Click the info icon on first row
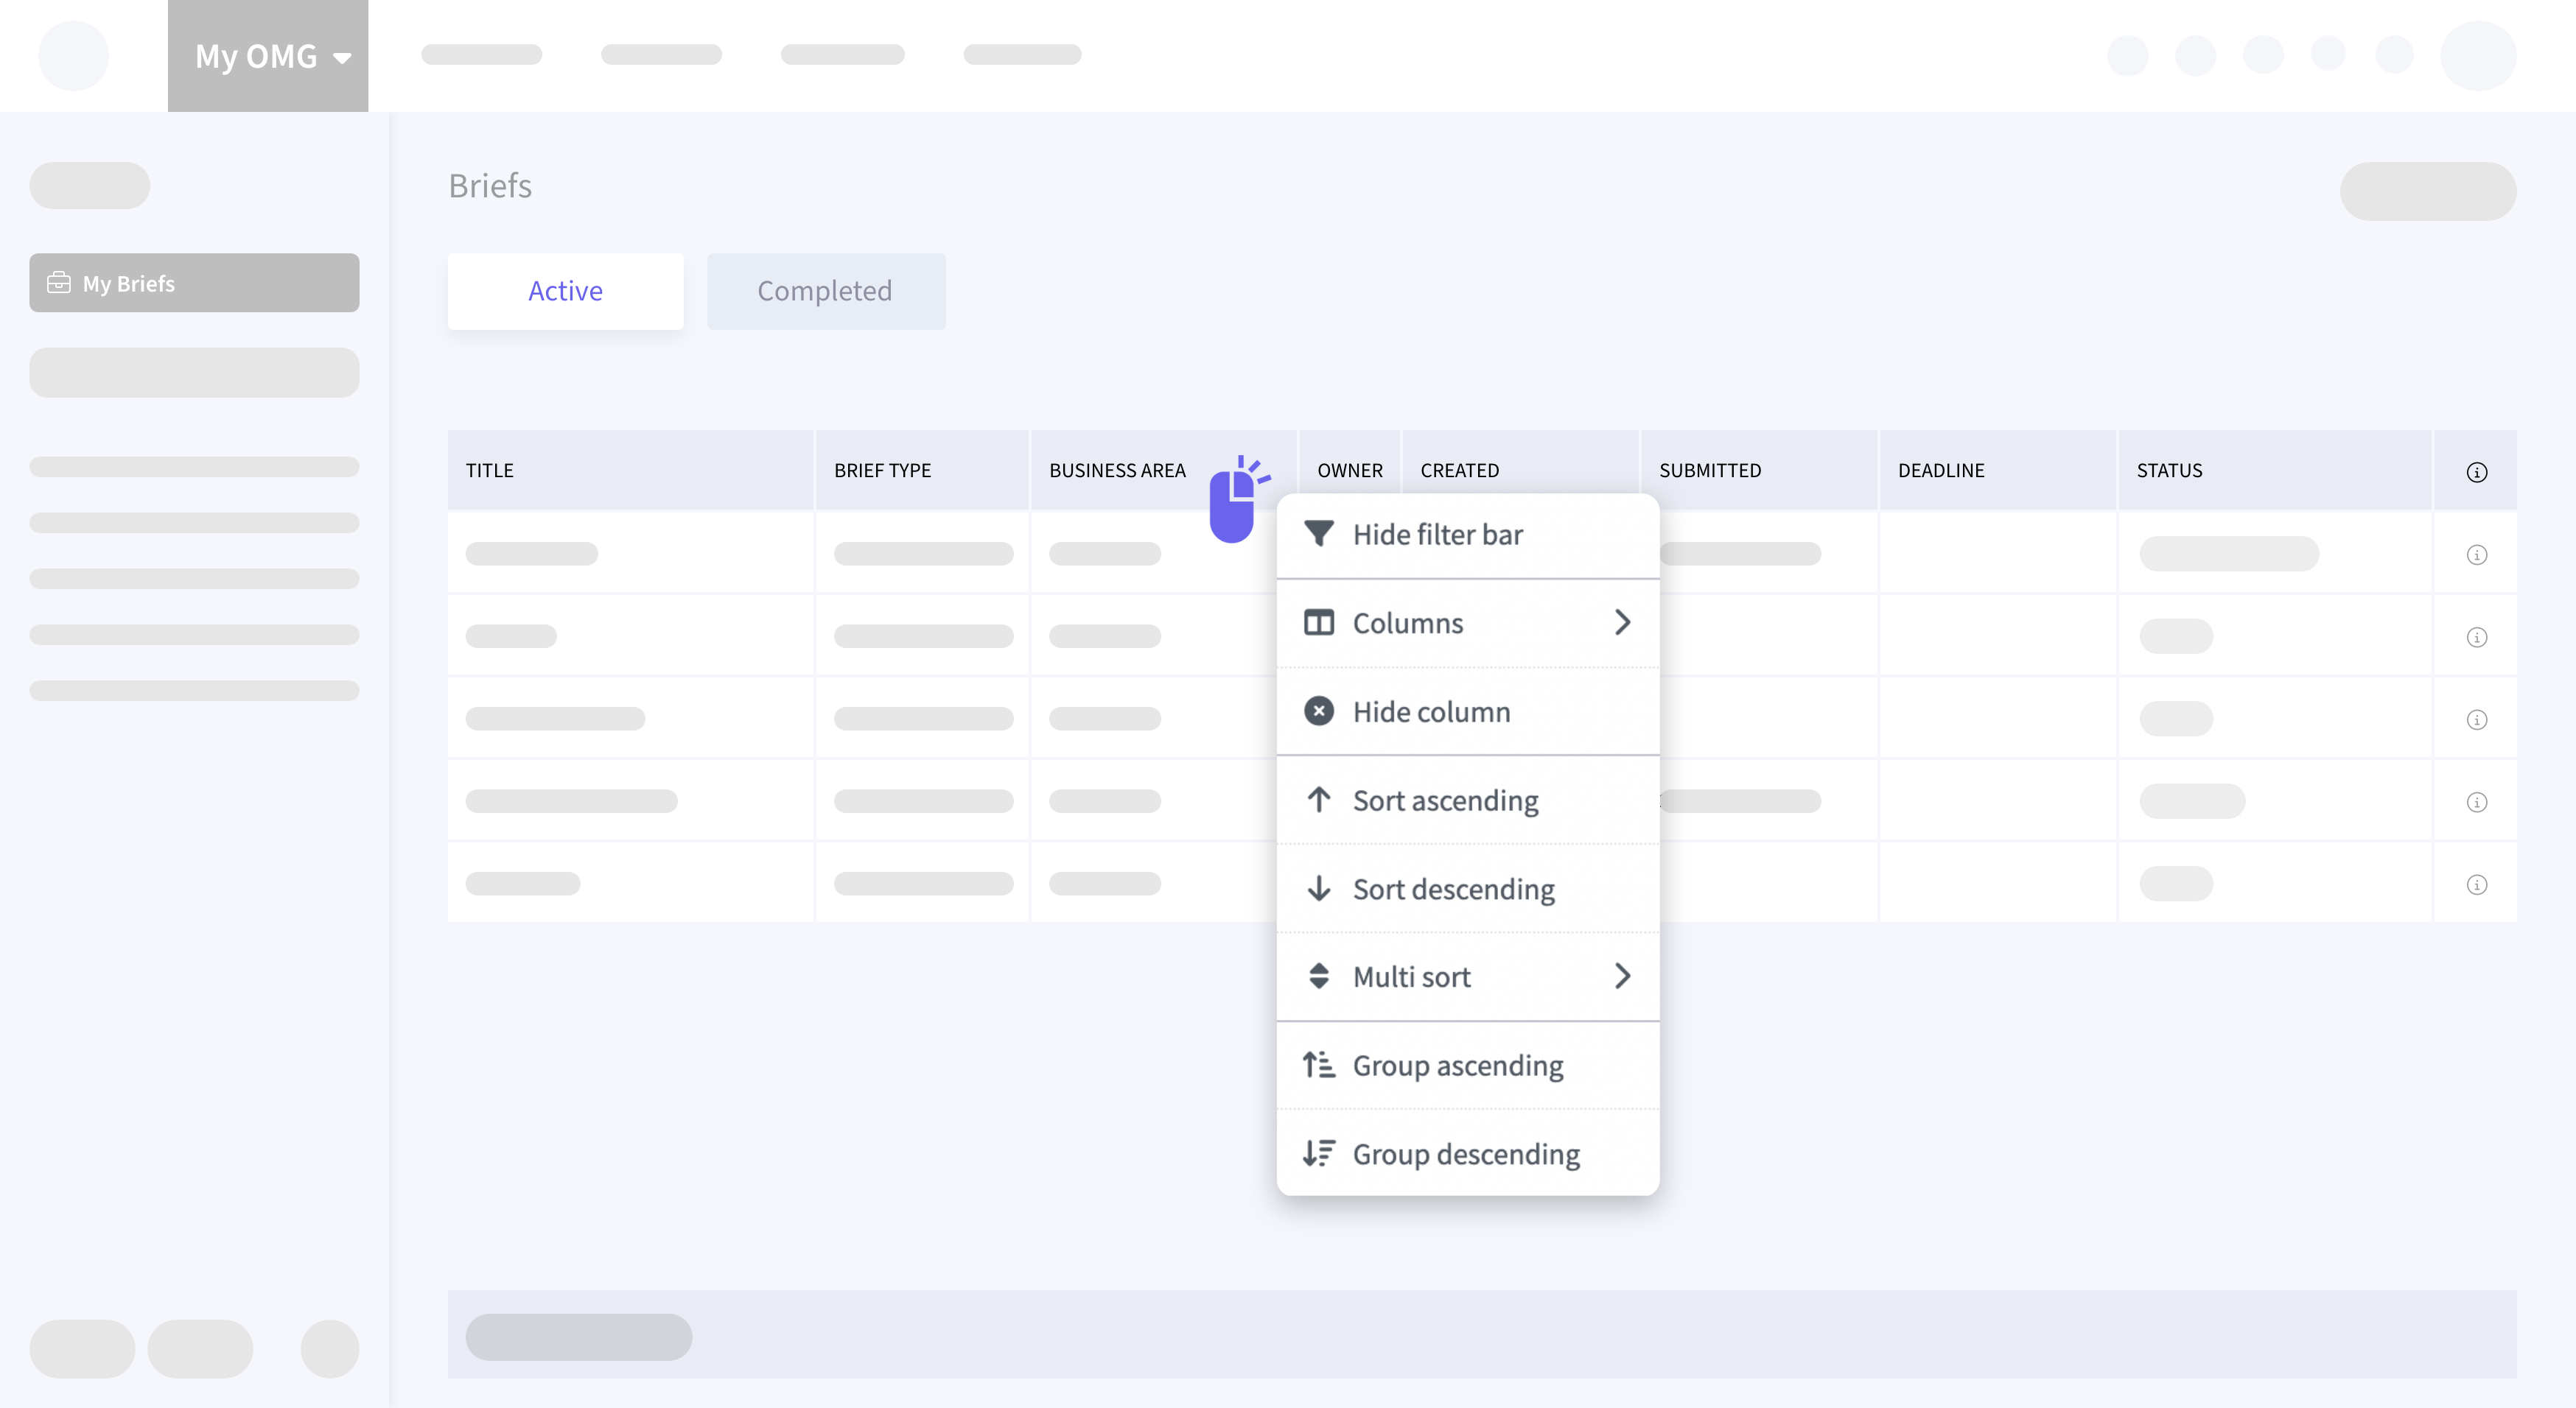The height and width of the screenshot is (1408, 2576). 2476,555
